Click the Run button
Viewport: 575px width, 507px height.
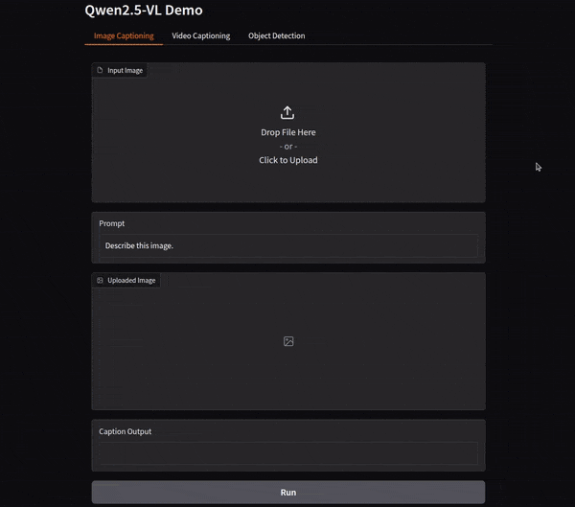pyautogui.click(x=288, y=493)
